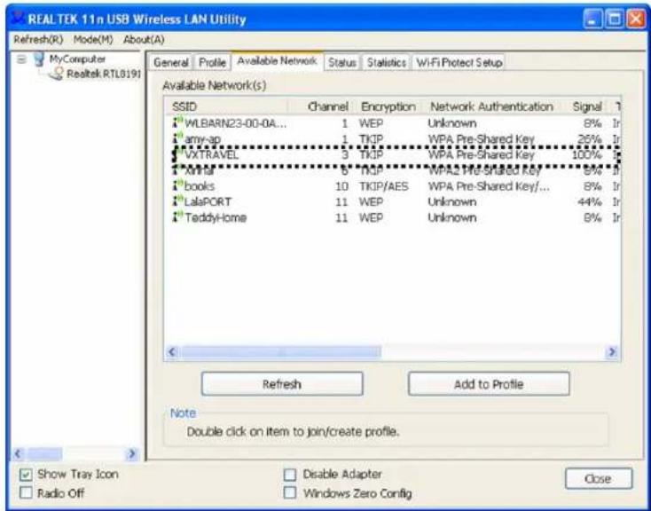Sort list by Channel column header
The width and height of the screenshot is (651, 511).
tap(320, 106)
